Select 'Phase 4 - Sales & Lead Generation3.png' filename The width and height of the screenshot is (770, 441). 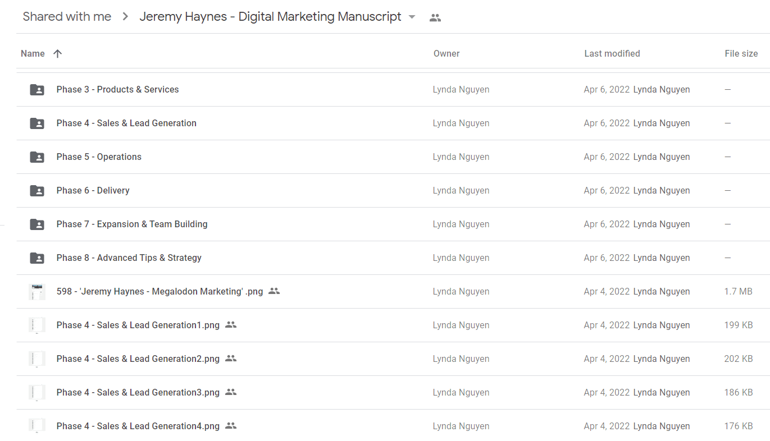(138, 392)
